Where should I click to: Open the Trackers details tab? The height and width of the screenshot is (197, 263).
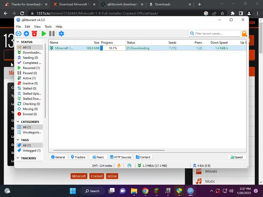coord(78,157)
